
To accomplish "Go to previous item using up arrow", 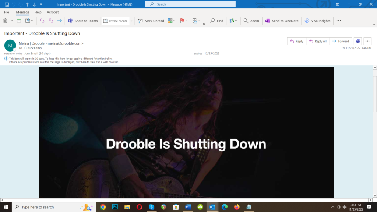I will [x=27, y=4].
